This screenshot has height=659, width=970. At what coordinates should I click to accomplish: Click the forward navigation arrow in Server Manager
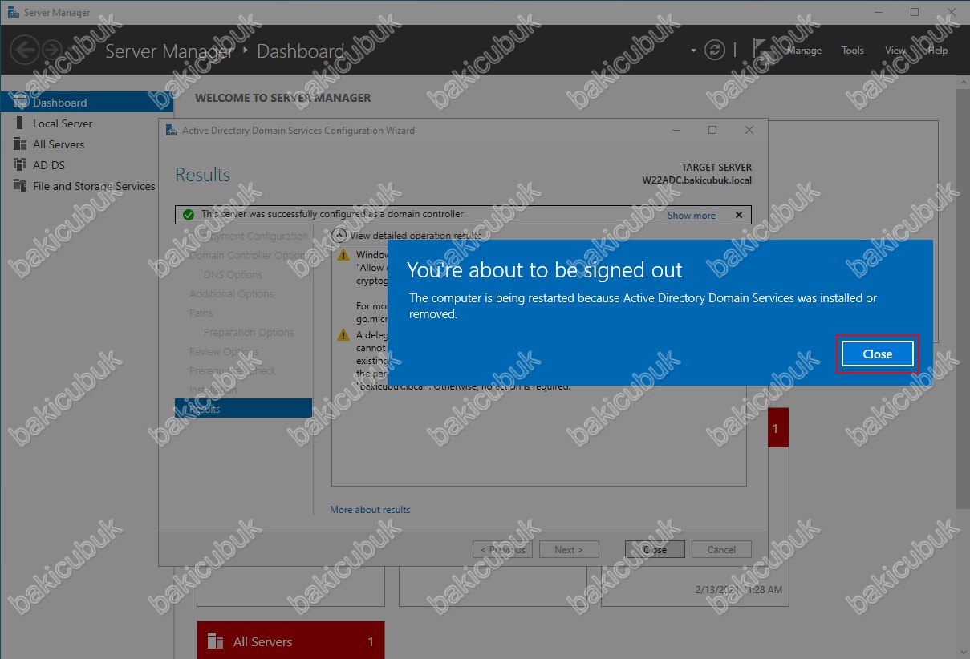click(x=51, y=51)
